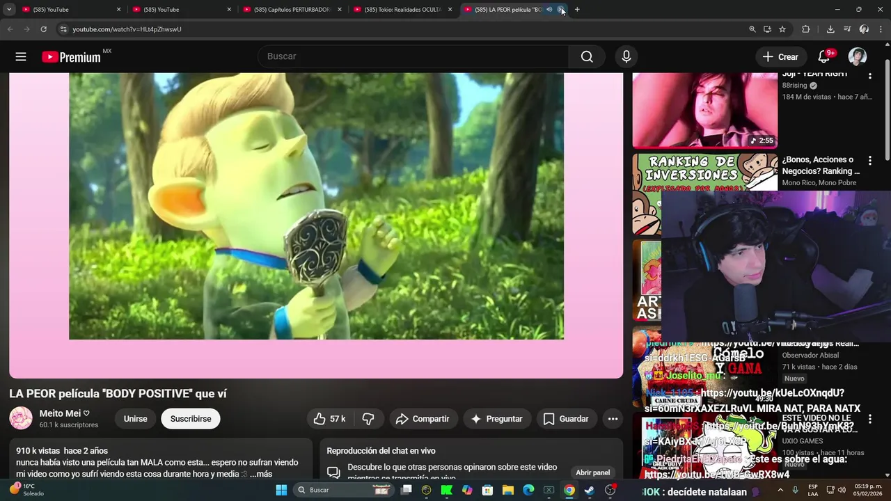Open a new browser tab
891x501 pixels.
tap(577, 10)
